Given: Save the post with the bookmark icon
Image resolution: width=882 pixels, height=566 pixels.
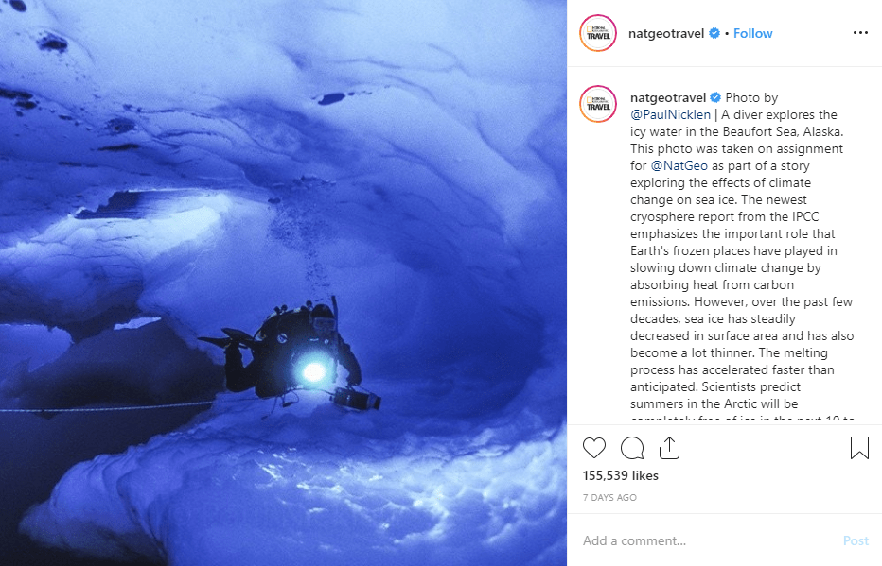Looking at the screenshot, I should (859, 448).
